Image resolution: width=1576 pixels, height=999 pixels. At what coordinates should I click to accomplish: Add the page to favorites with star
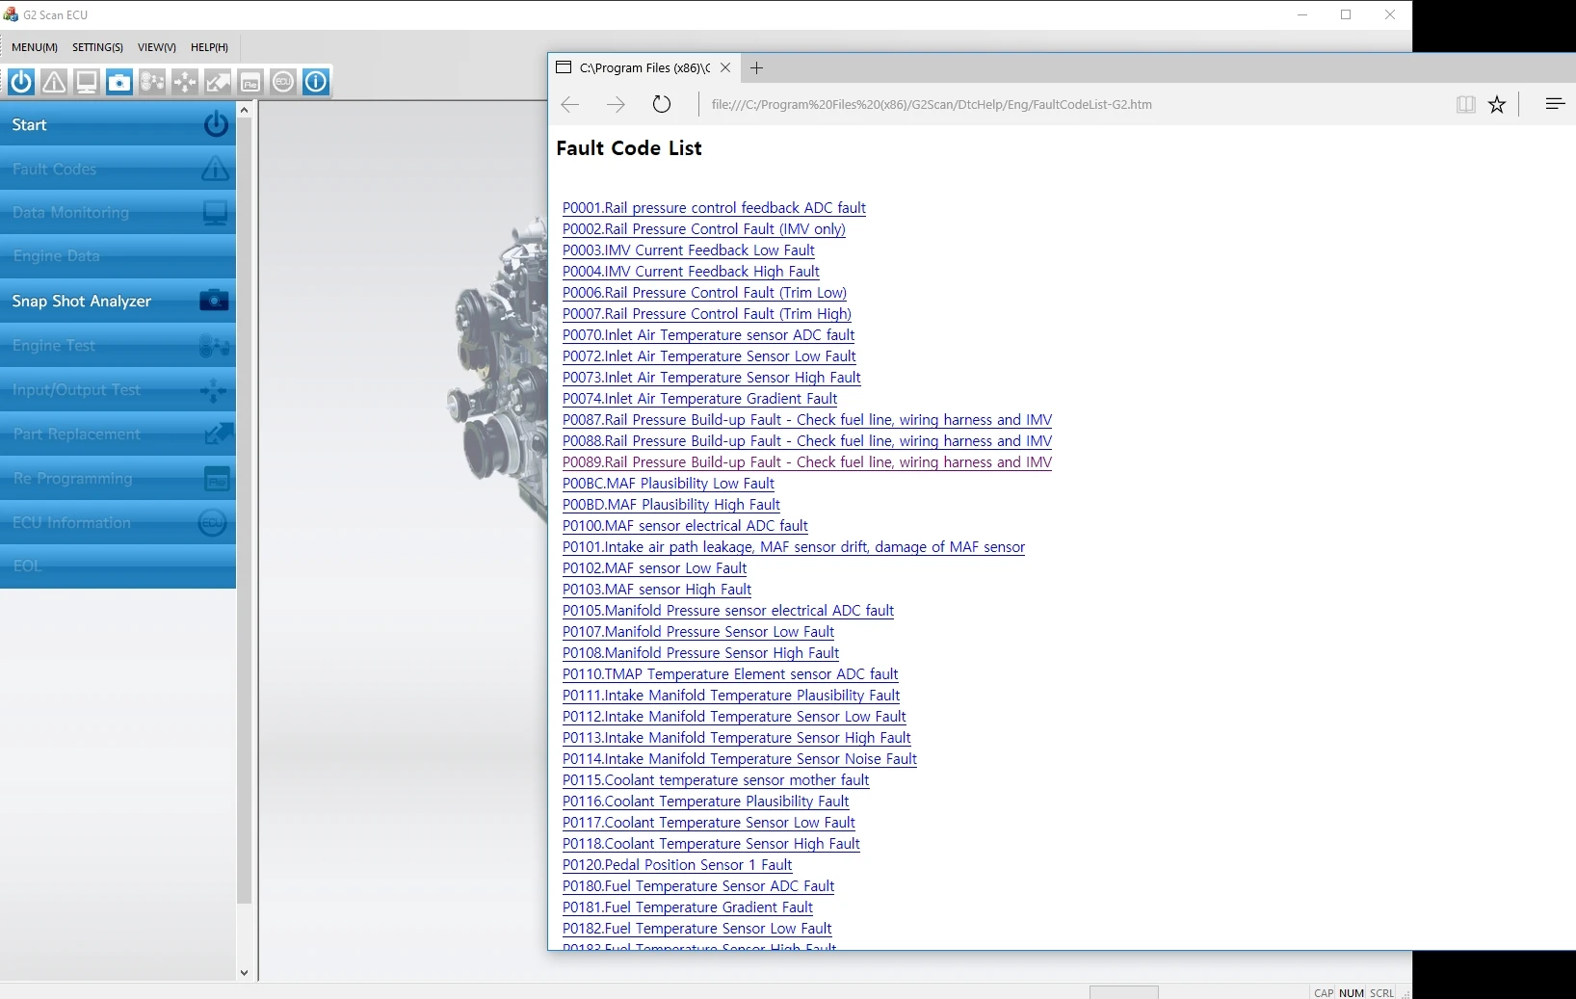(1497, 104)
